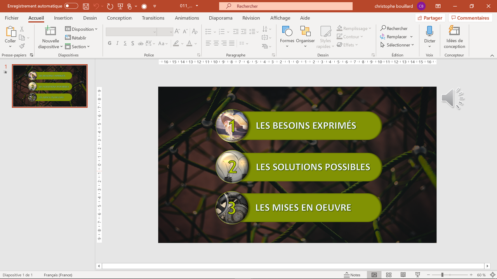Expand the Disposition layout dropdown
Viewport: 497px width, 279px height.
(x=81, y=29)
